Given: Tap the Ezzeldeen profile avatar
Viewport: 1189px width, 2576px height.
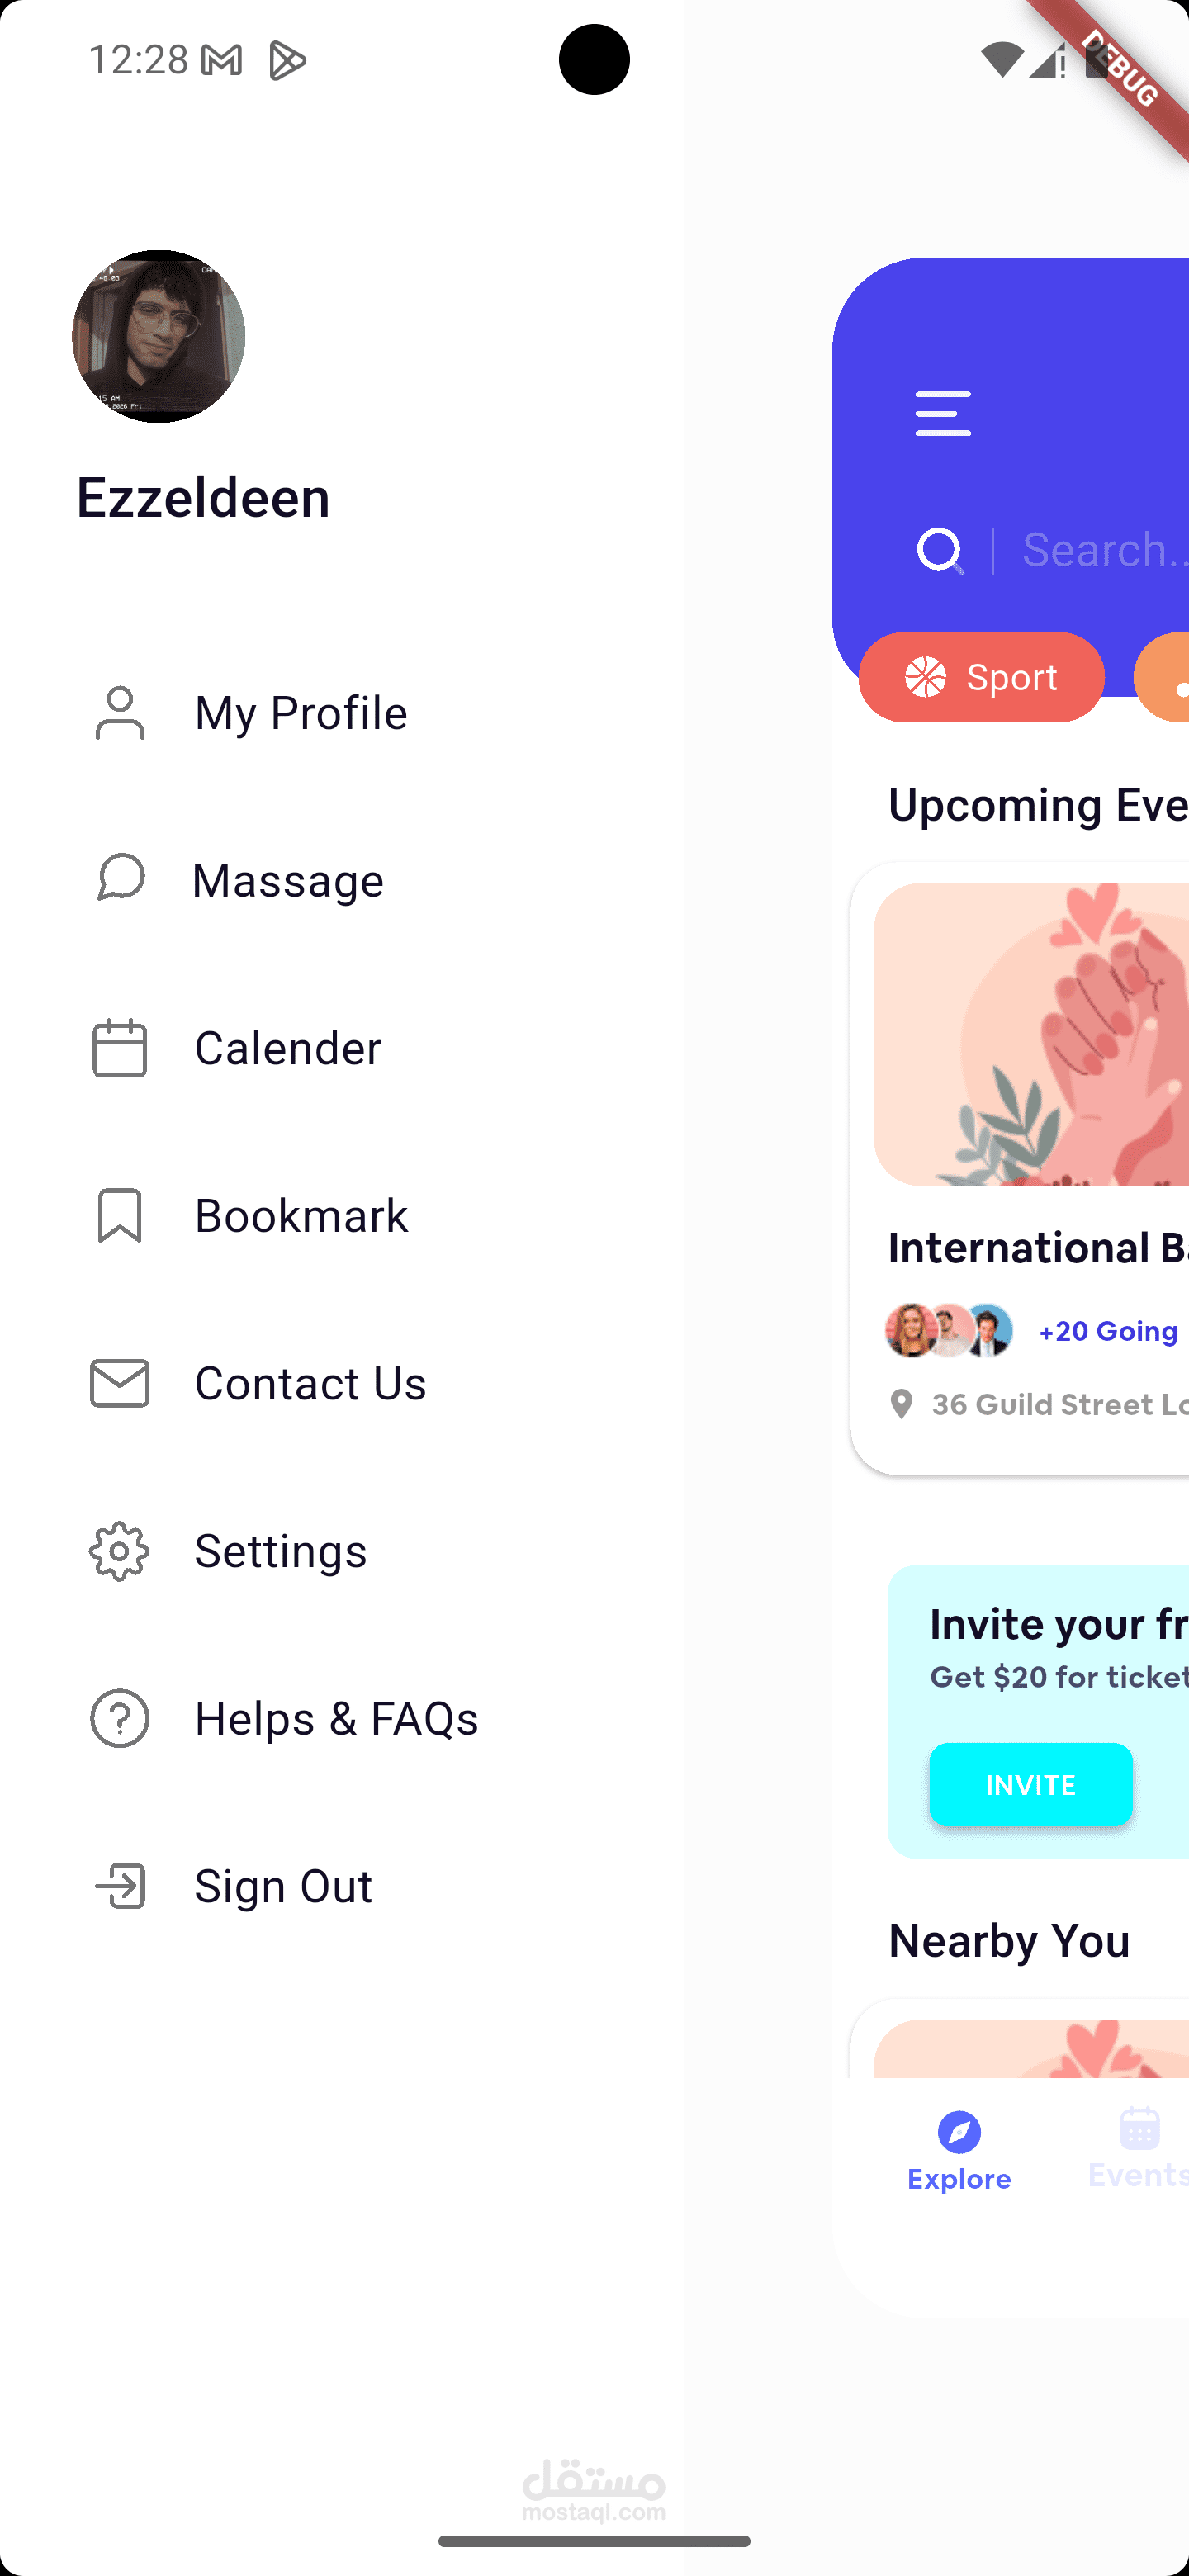Looking at the screenshot, I should click(158, 336).
